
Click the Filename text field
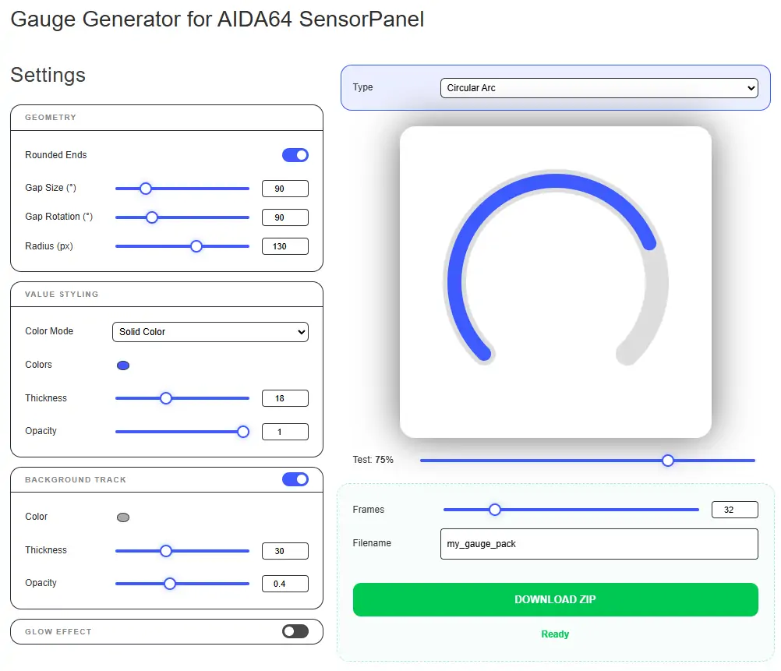tap(598, 544)
